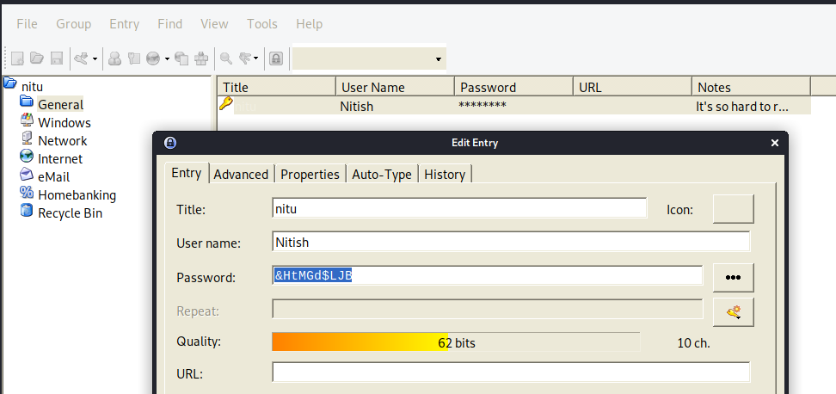Open the Add Entry dropdown arrow
Viewport: 836px width, 394px height.
(95, 58)
